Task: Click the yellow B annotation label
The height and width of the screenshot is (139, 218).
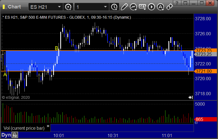Action: (56, 48)
